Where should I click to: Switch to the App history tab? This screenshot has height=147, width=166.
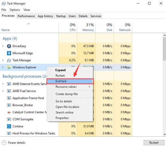(x=45, y=16)
